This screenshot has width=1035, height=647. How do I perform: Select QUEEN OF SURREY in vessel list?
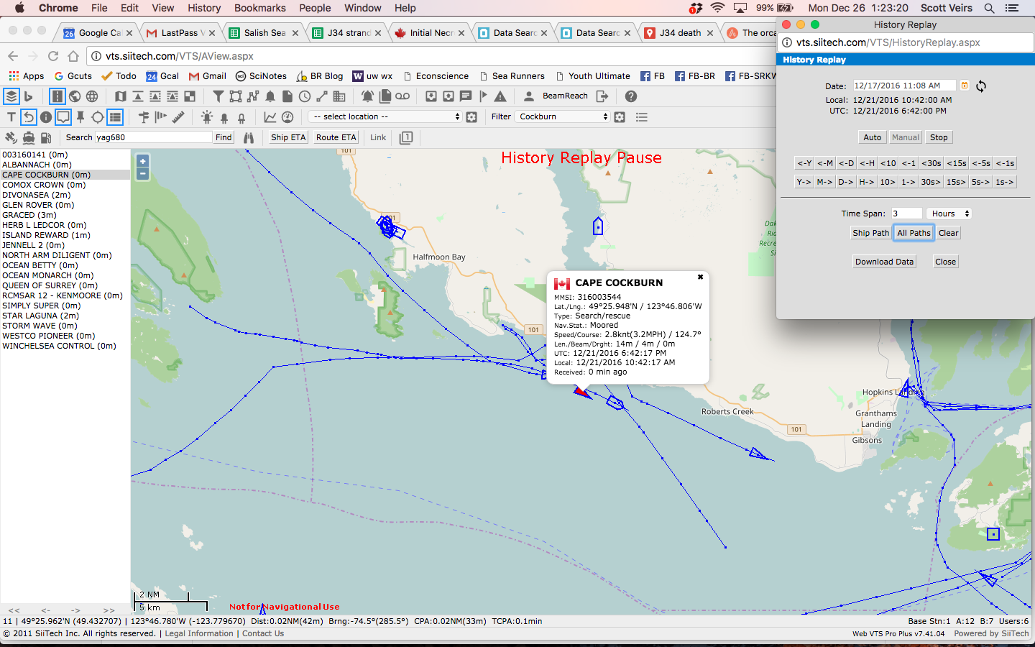[x=50, y=285]
